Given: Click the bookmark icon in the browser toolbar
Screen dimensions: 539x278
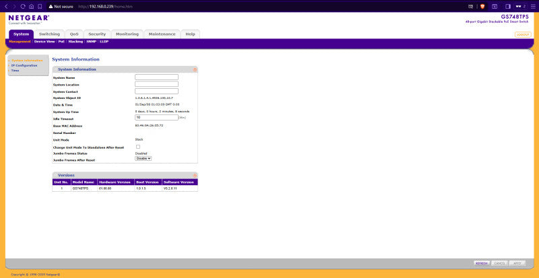Looking at the screenshot, I should tap(40, 6).
